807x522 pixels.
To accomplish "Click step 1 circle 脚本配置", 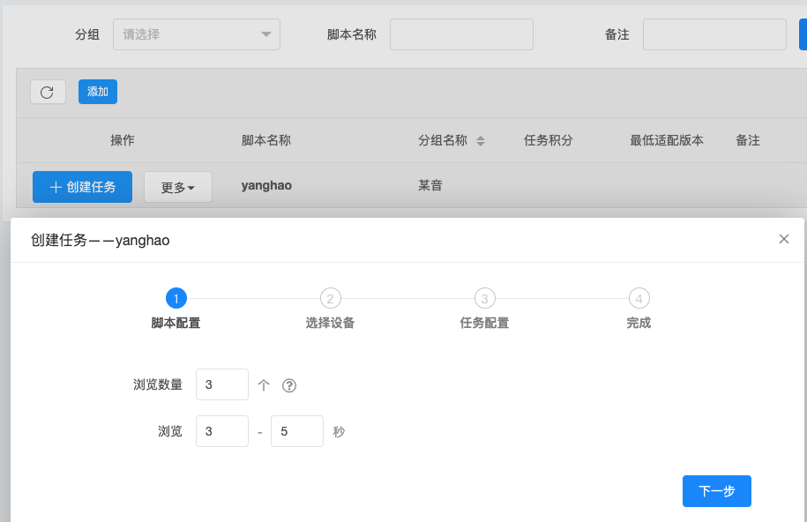I will [x=176, y=298].
